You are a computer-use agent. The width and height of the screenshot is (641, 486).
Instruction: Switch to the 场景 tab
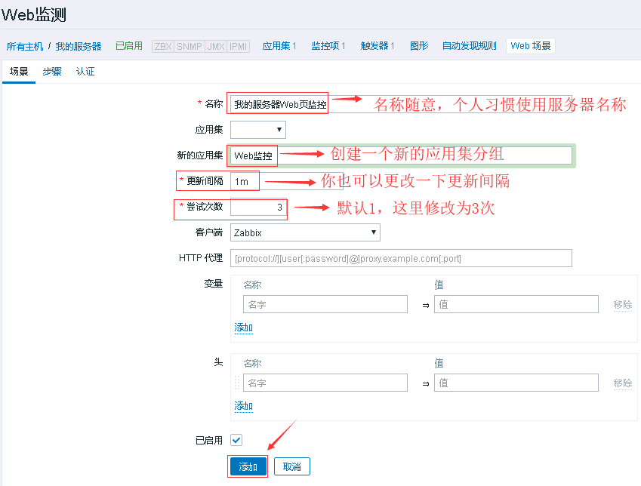pos(19,72)
